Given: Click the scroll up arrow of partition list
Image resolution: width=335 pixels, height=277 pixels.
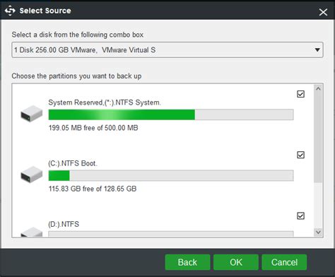Looking at the screenshot, I should click(x=318, y=89).
